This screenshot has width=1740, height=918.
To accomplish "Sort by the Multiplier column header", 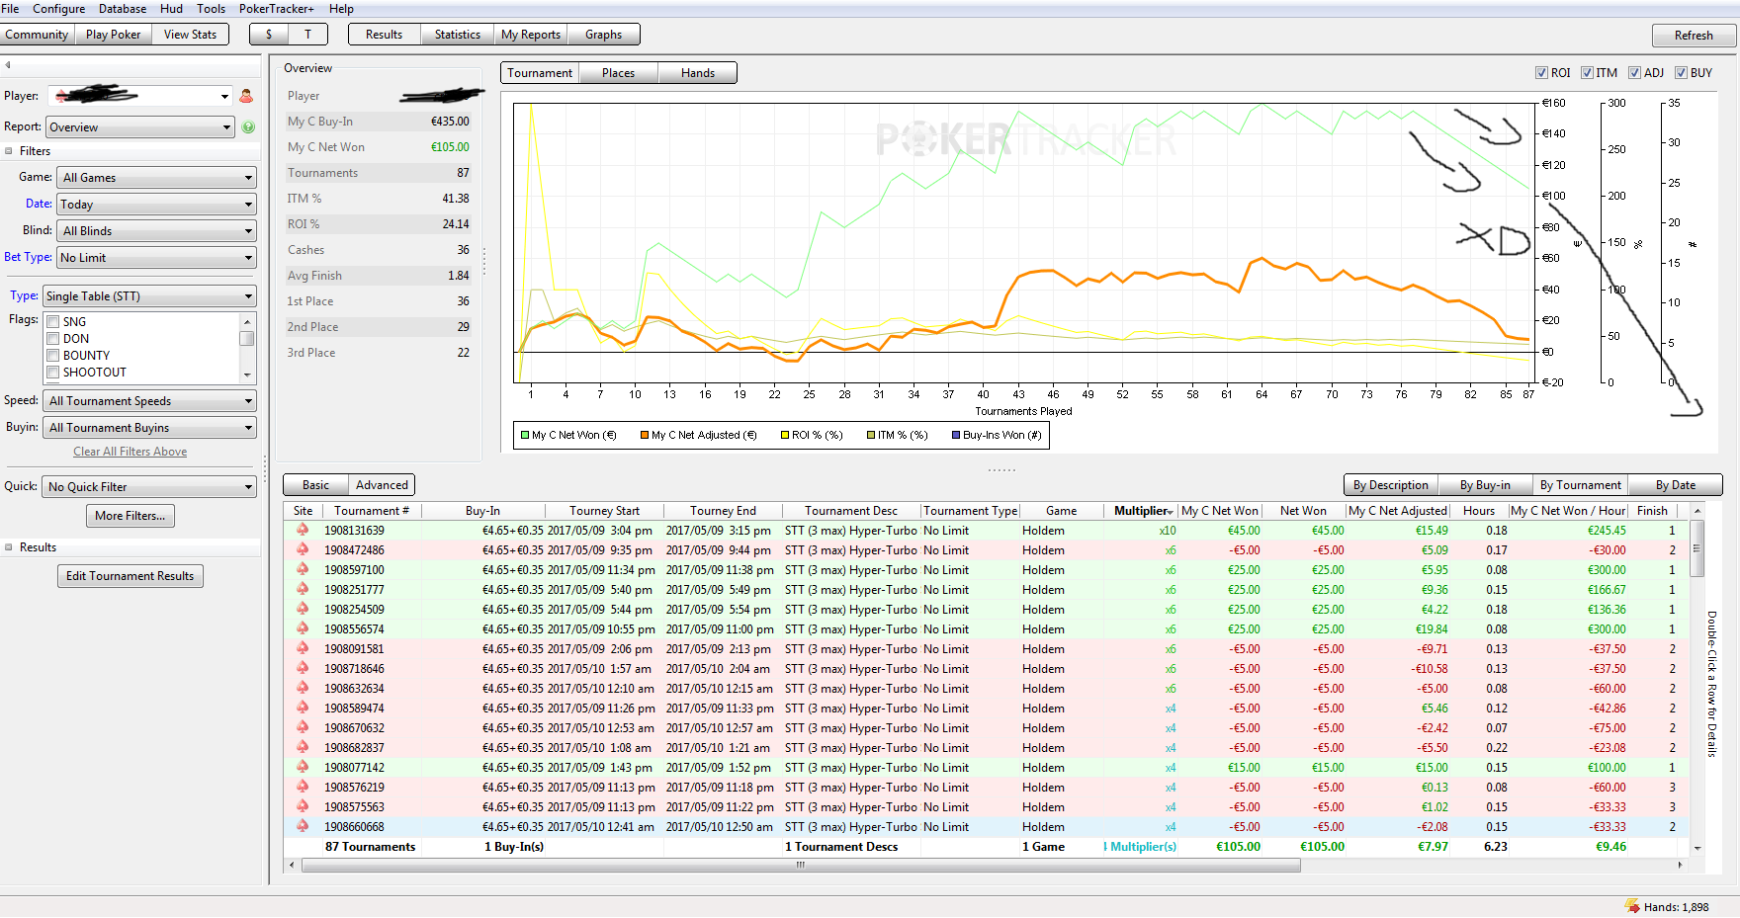I will click(x=1142, y=511).
